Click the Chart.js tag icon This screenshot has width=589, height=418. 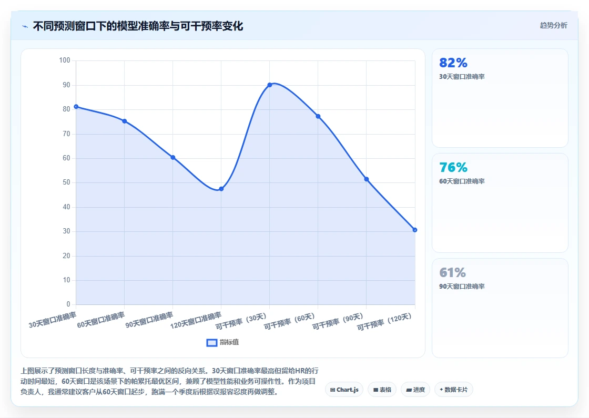point(332,390)
